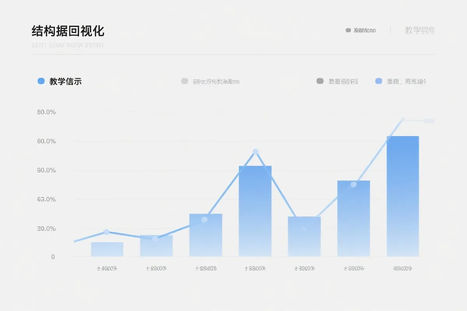Screen dimensions: 467x311
Task: Click the circular marker on the line's peak
Action: pyautogui.click(x=255, y=151)
